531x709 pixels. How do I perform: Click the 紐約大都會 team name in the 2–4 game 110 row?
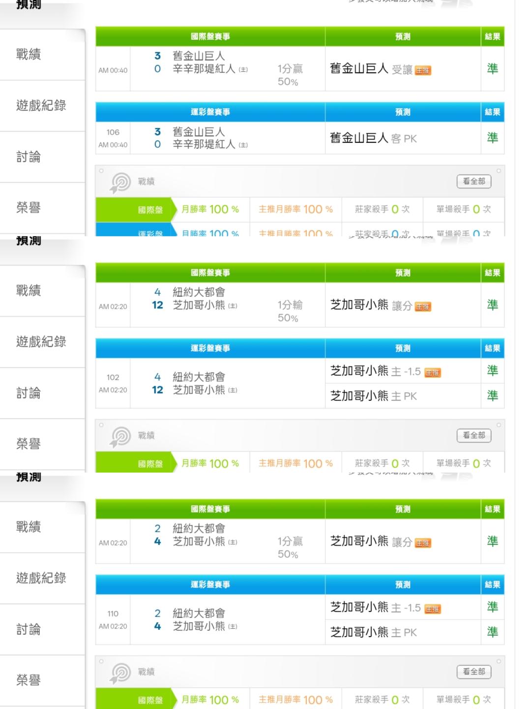[x=199, y=613]
